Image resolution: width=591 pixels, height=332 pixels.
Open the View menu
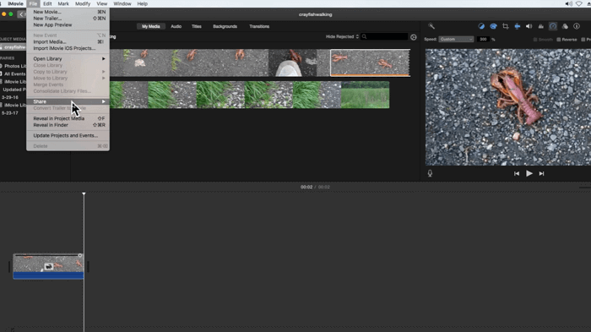(102, 3)
